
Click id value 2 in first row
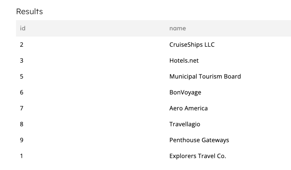click(22, 44)
